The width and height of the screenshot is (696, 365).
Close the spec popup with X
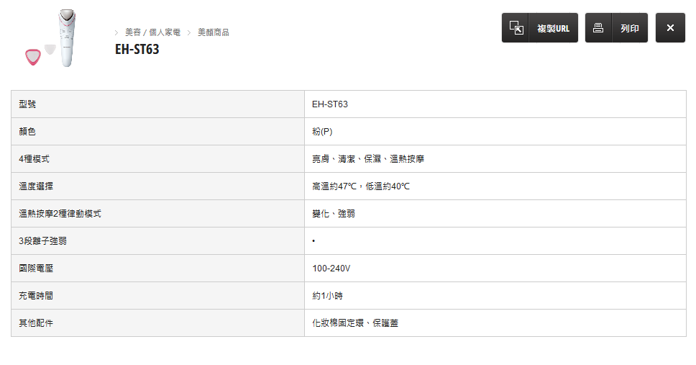(x=670, y=28)
